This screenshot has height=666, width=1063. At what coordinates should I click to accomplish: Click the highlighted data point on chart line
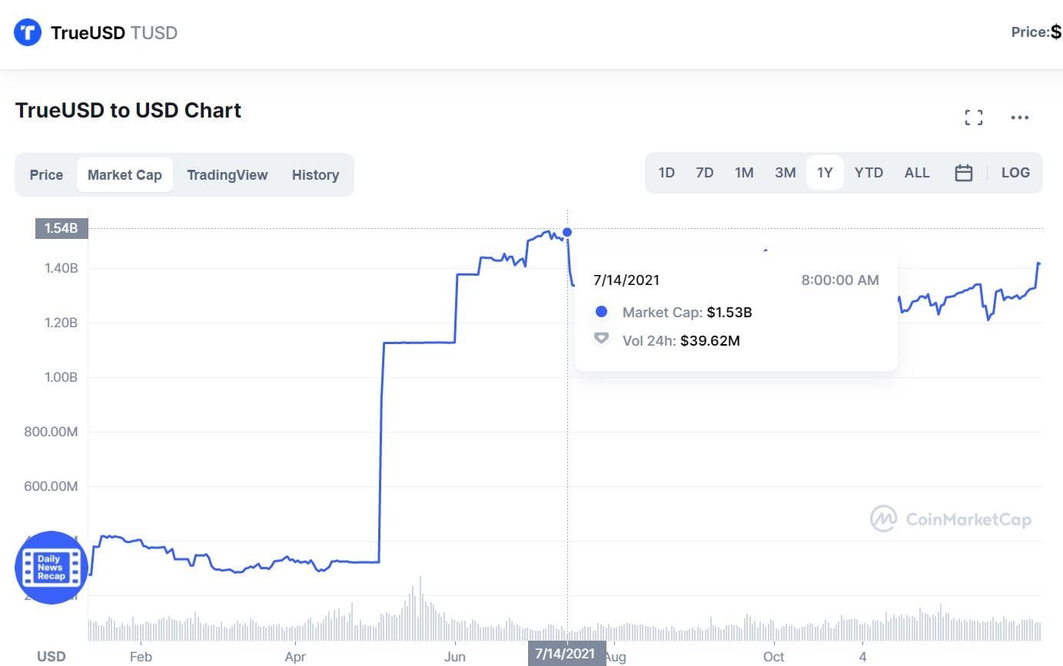(567, 232)
